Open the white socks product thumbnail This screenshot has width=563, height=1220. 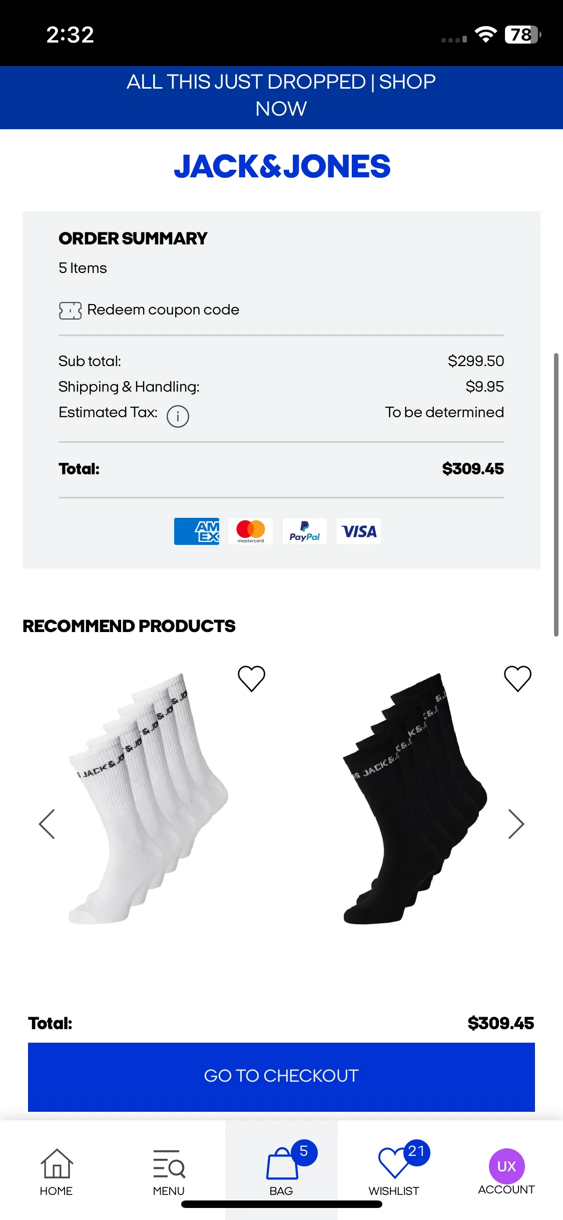(149, 799)
